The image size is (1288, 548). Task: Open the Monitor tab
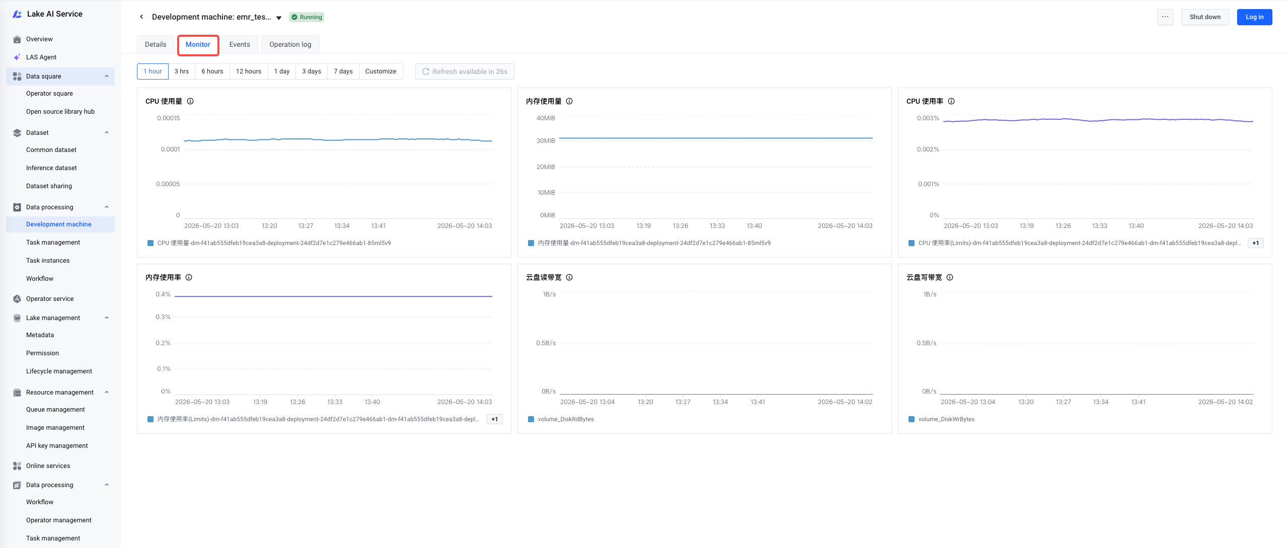[198, 44]
